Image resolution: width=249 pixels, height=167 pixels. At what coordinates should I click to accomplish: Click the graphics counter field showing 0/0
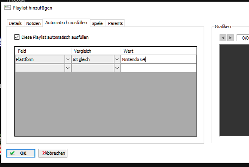pos(243,38)
